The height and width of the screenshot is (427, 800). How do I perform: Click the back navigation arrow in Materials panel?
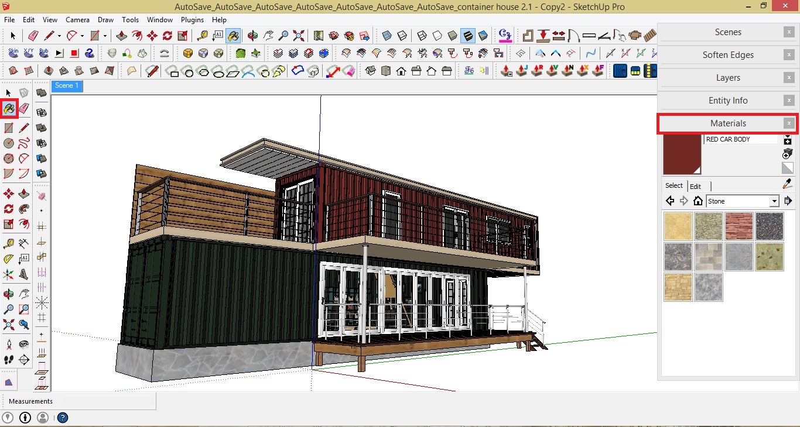pyautogui.click(x=669, y=200)
